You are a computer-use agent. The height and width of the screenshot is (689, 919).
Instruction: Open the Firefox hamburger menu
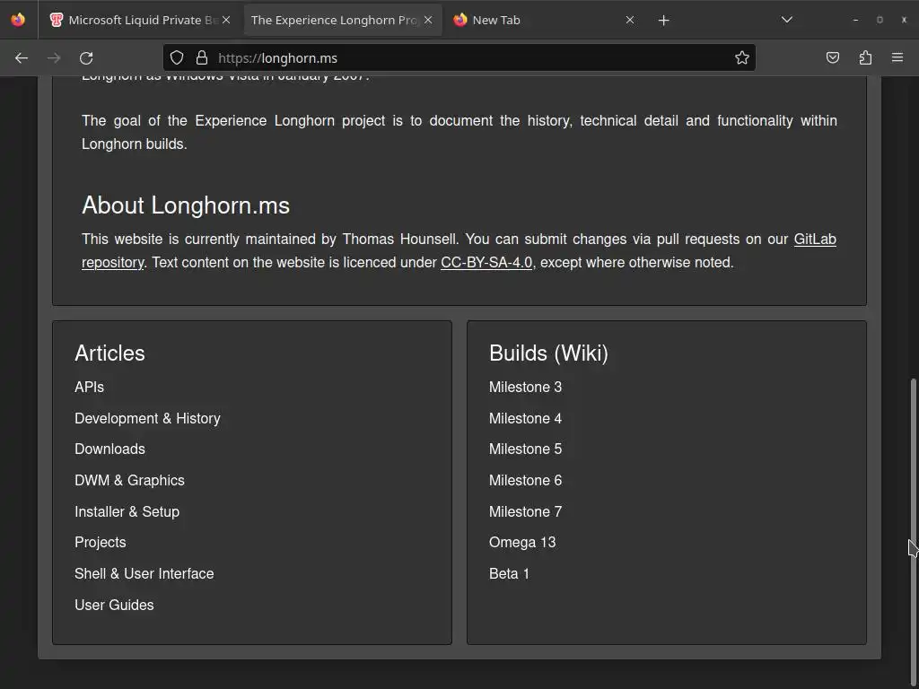pos(897,57)
